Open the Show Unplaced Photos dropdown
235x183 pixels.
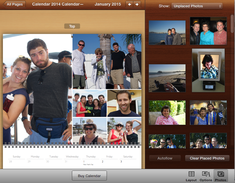tap(197, 6)
